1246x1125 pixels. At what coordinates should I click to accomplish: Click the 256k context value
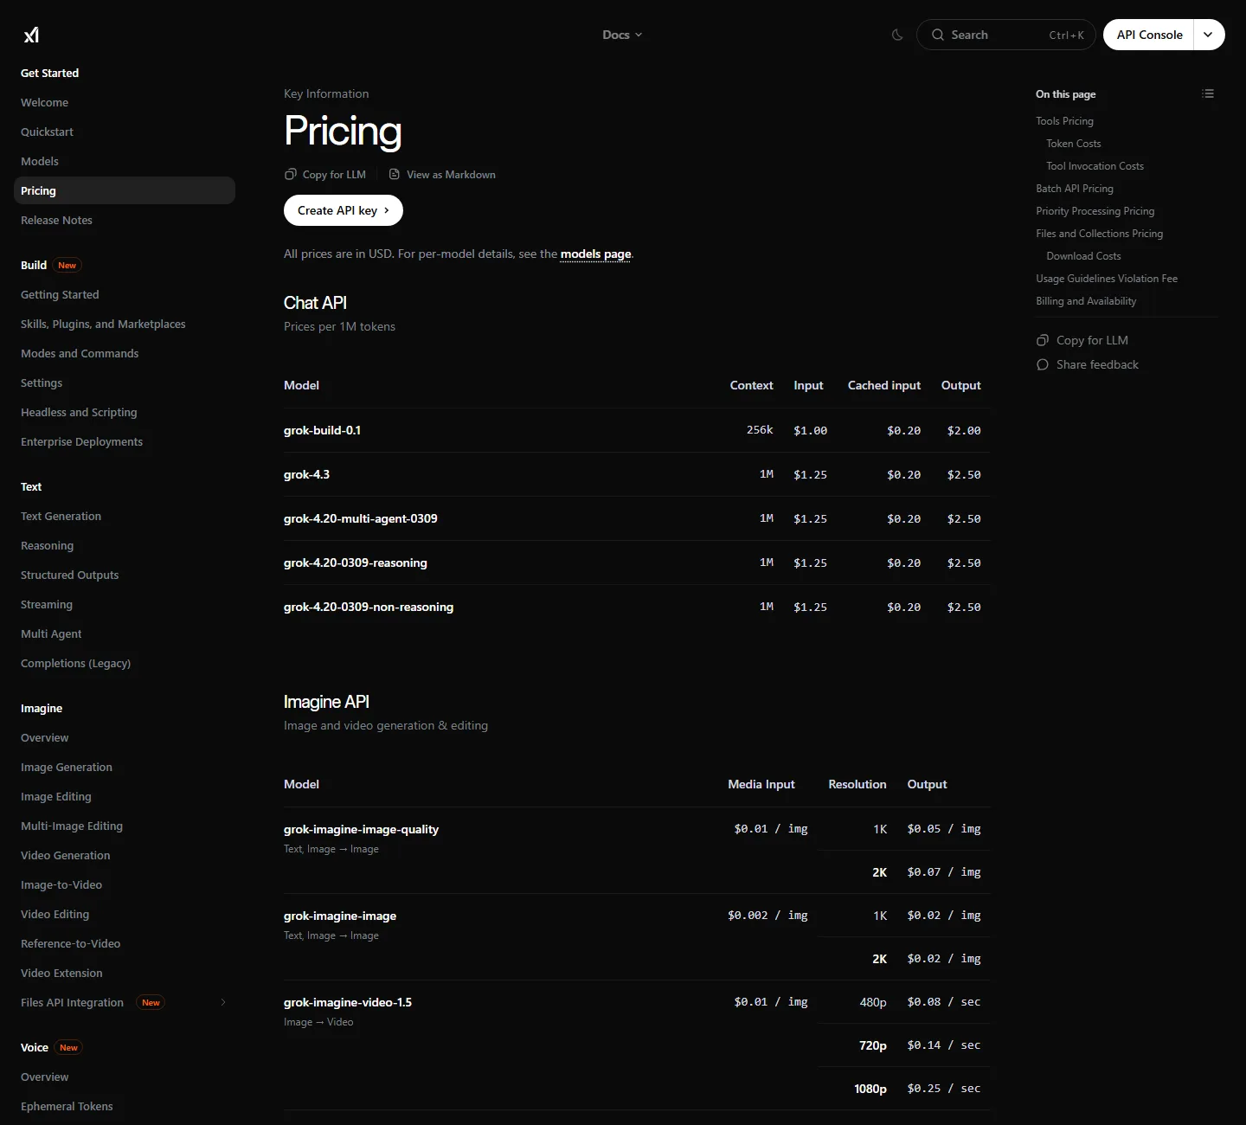[760, 430]
